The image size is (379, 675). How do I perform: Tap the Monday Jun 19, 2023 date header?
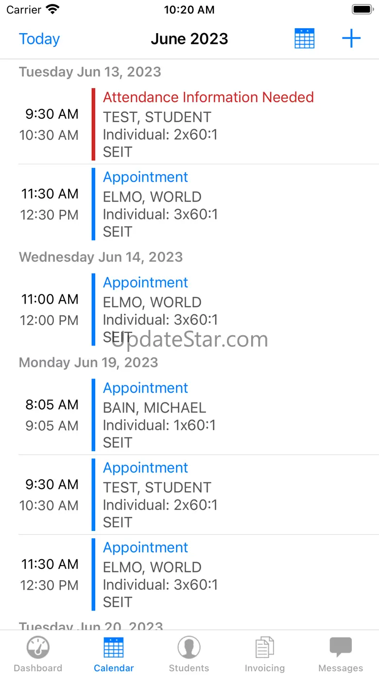[x=88, y=362]
